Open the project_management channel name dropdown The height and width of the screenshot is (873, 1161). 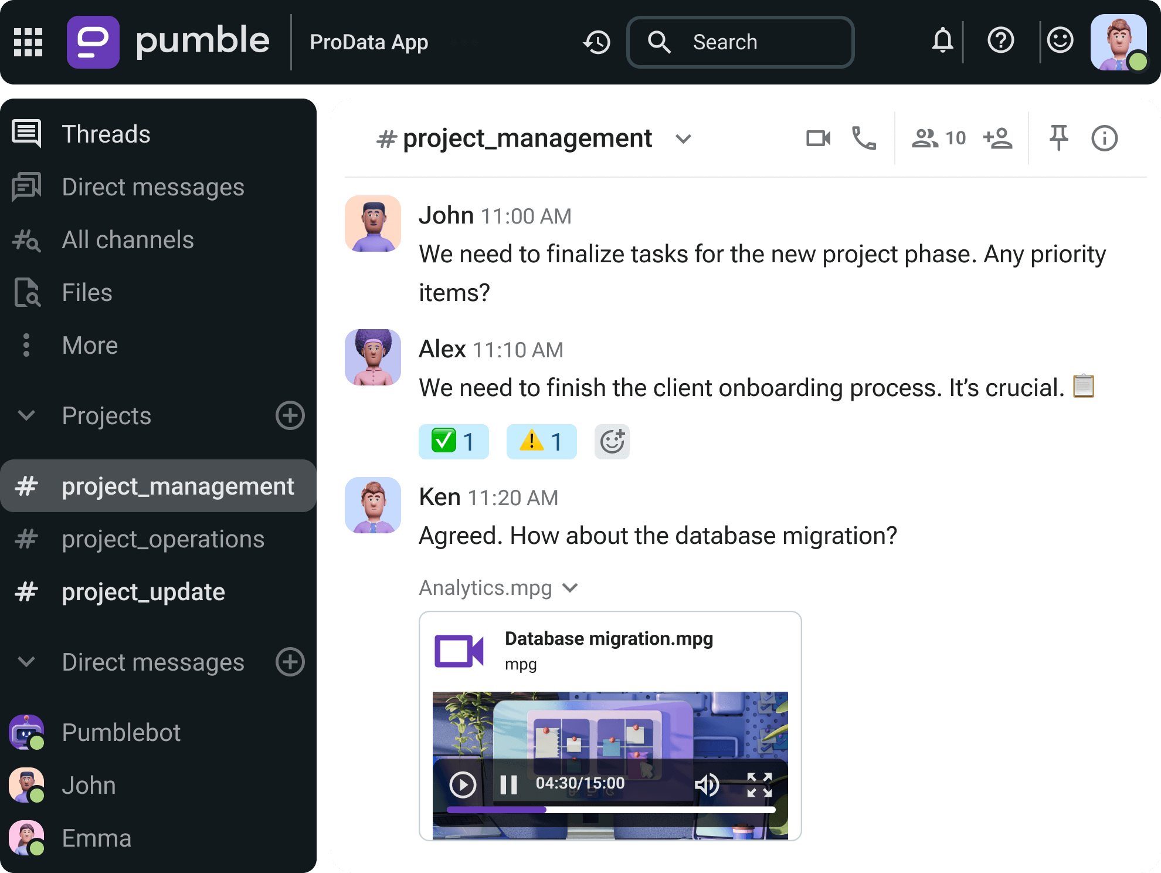(684, 140)
